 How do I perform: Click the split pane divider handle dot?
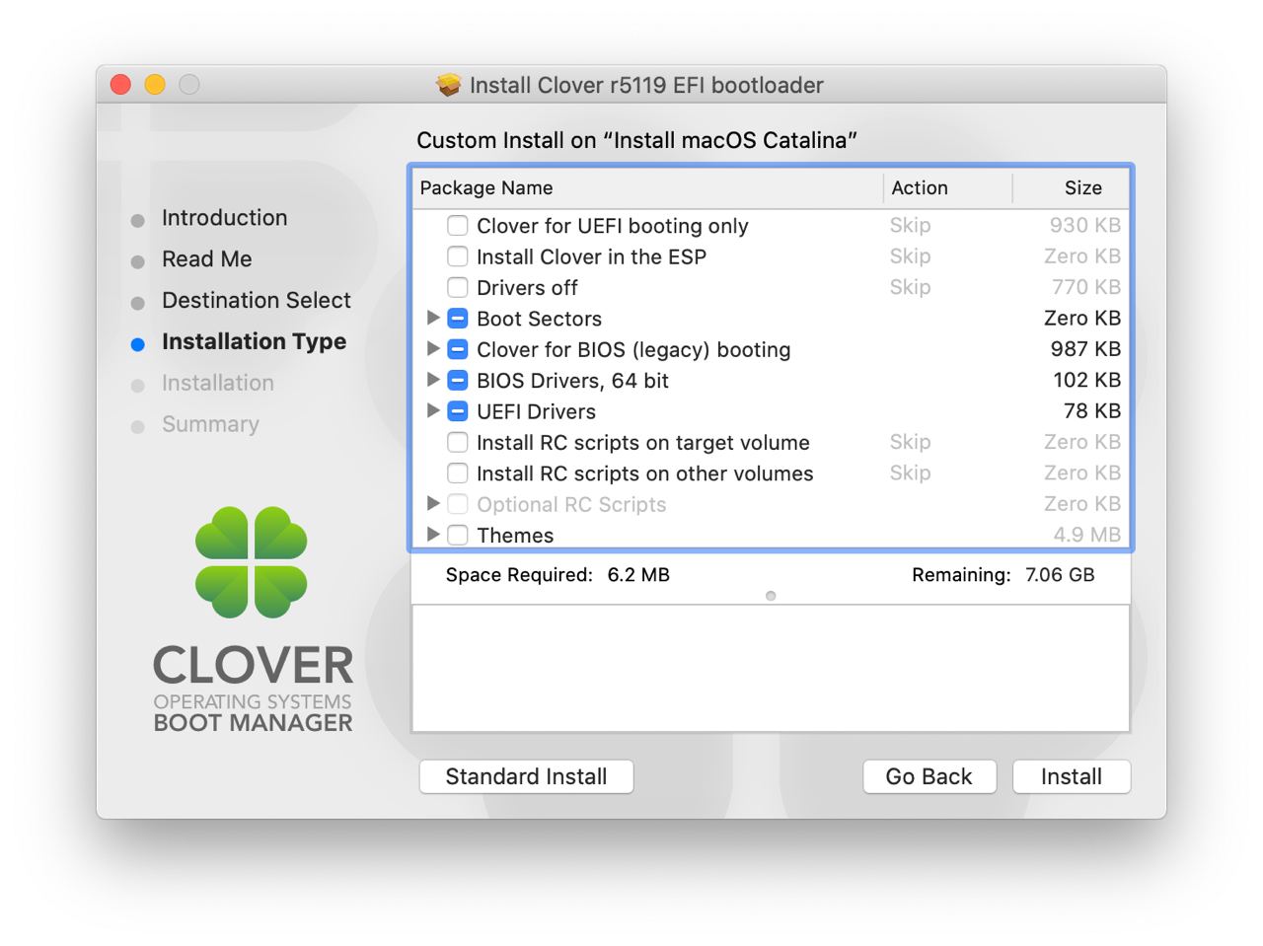coord(771,596)
